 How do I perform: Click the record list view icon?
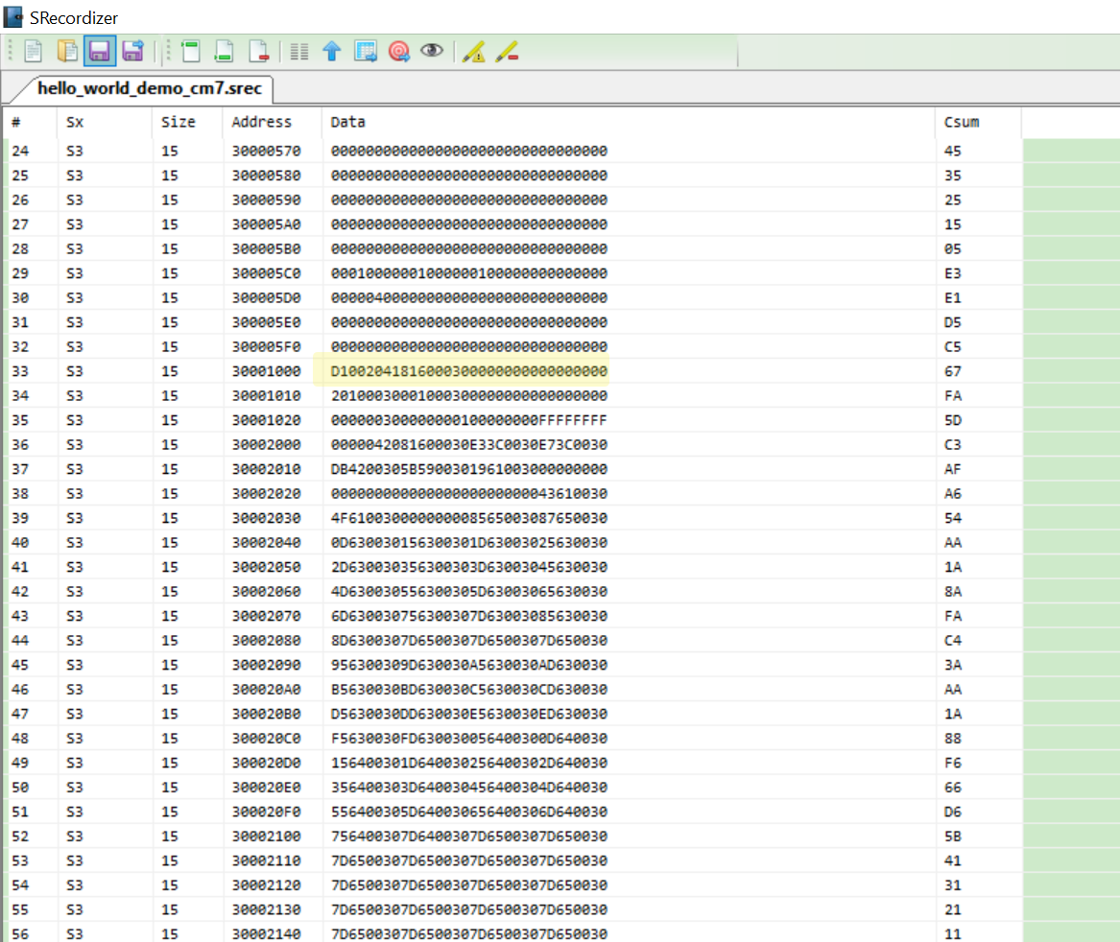(298, 51)
